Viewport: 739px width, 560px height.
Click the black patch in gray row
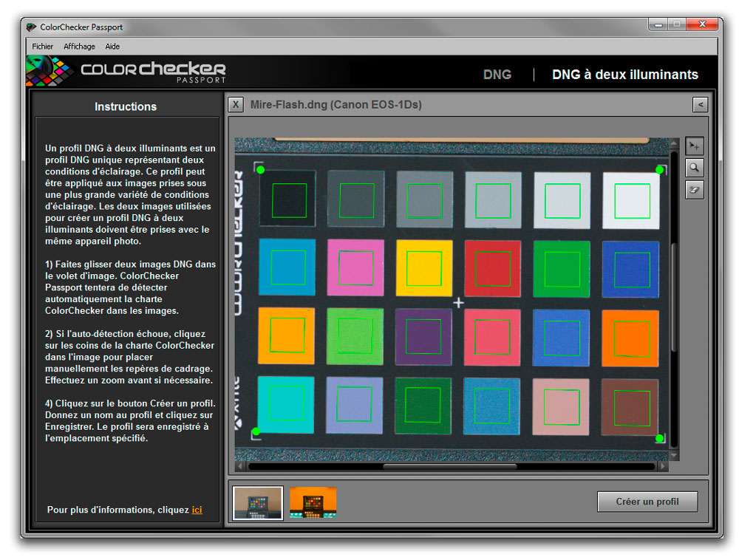click(x=287, y=198)
